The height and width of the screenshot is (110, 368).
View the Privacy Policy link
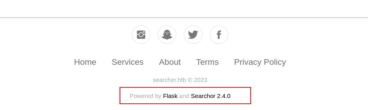[x=260, y=62]
